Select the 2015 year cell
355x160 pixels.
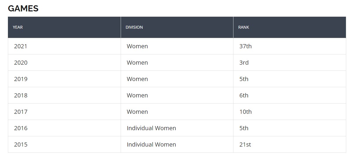(21, 144)
